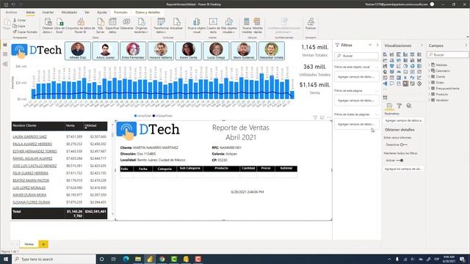Viewport: 470px width, 264px height.
Task: Click the Campos pane Buscar field
Action: coord(448,55)
